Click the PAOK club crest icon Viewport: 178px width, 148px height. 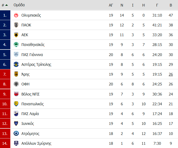pos(16,25)
